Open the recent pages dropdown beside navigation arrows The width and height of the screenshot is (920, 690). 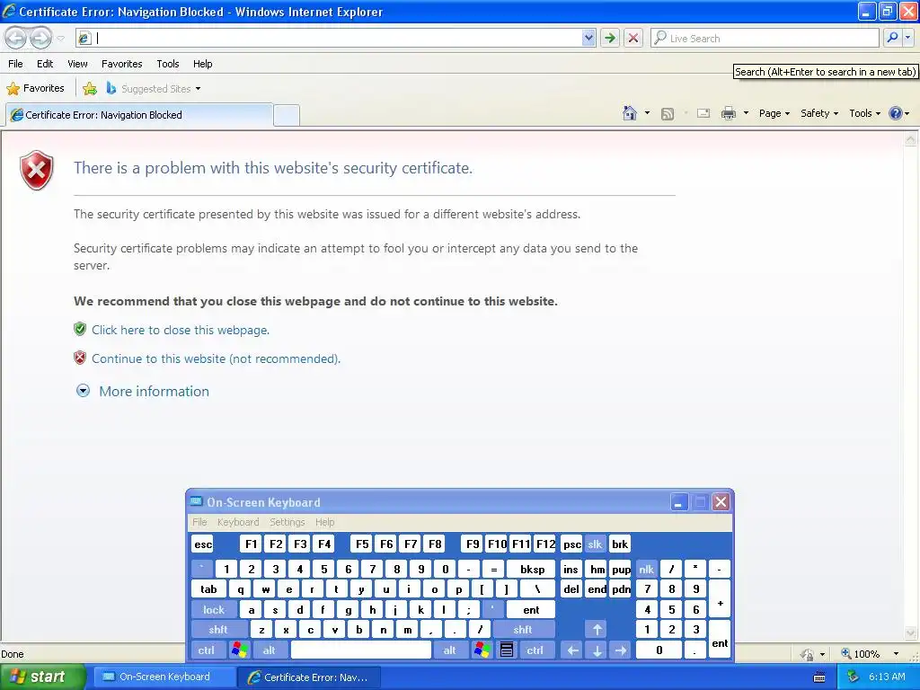60,38
